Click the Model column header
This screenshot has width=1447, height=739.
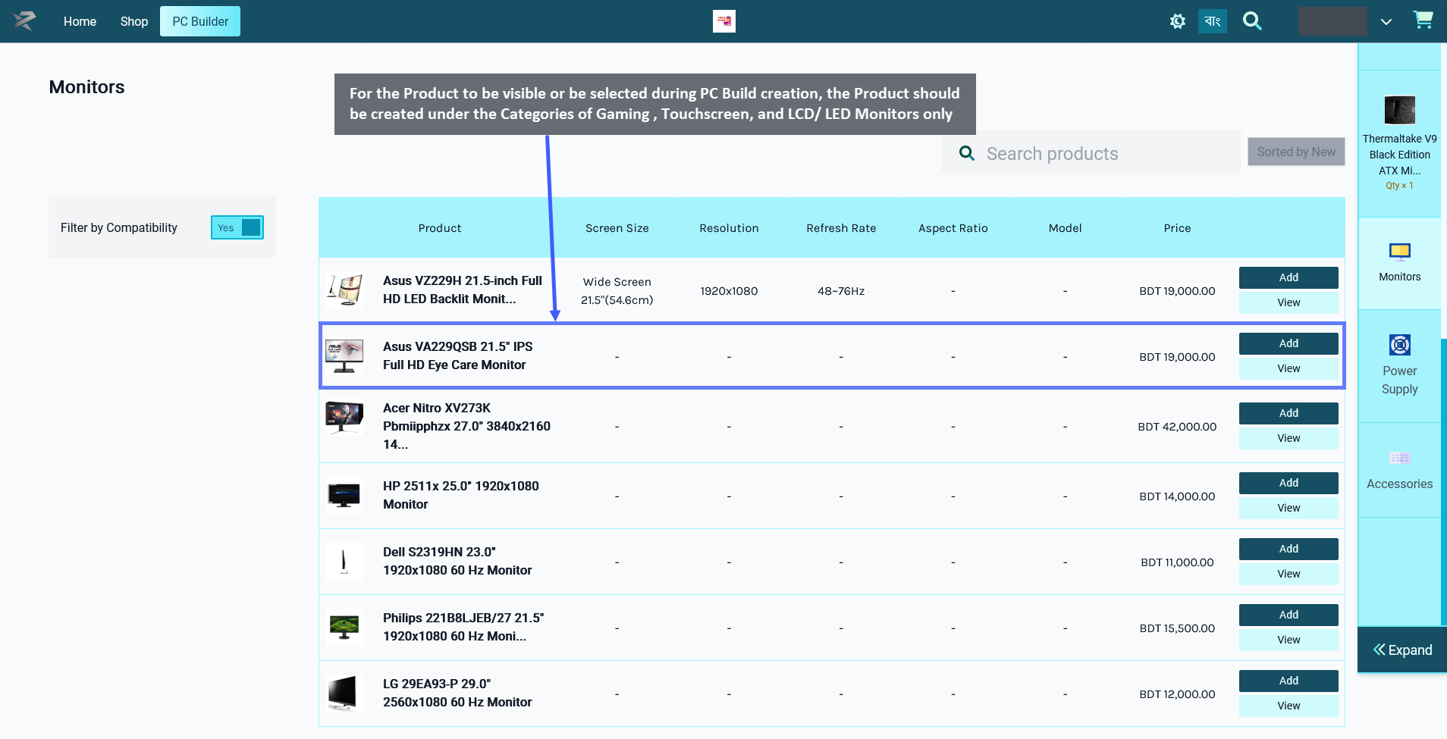pos(1065,228)
